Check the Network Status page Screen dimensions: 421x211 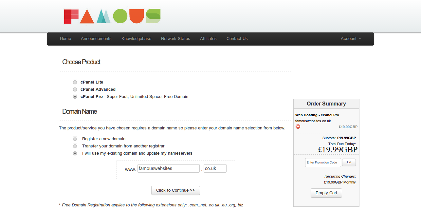(x=175, y=39)
